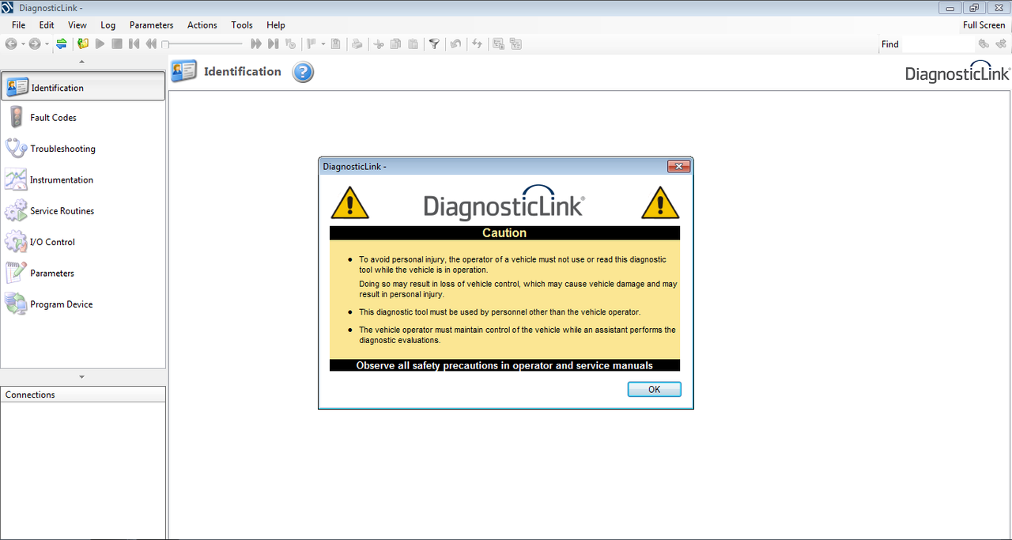Open the Log menu
This screenshot has height=540, width=1012.
point(108,25)
